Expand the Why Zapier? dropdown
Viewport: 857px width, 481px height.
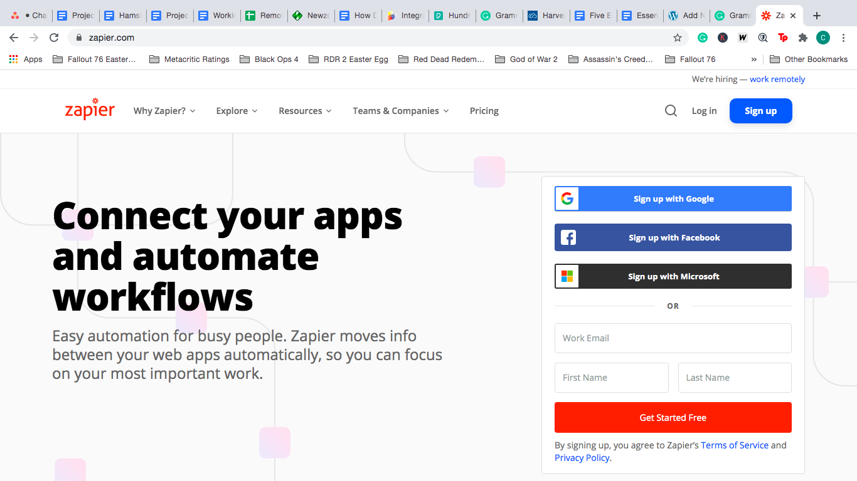coord(164,111)
